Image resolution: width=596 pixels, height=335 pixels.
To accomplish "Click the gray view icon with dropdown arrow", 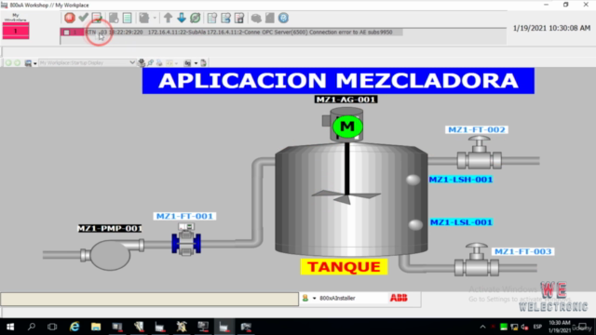I will [187, 62].
